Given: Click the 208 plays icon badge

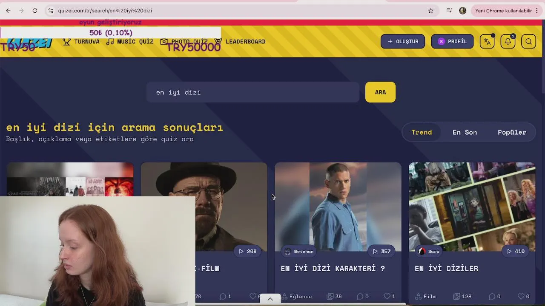Looking at the screenshot, I should pos(247,251).
